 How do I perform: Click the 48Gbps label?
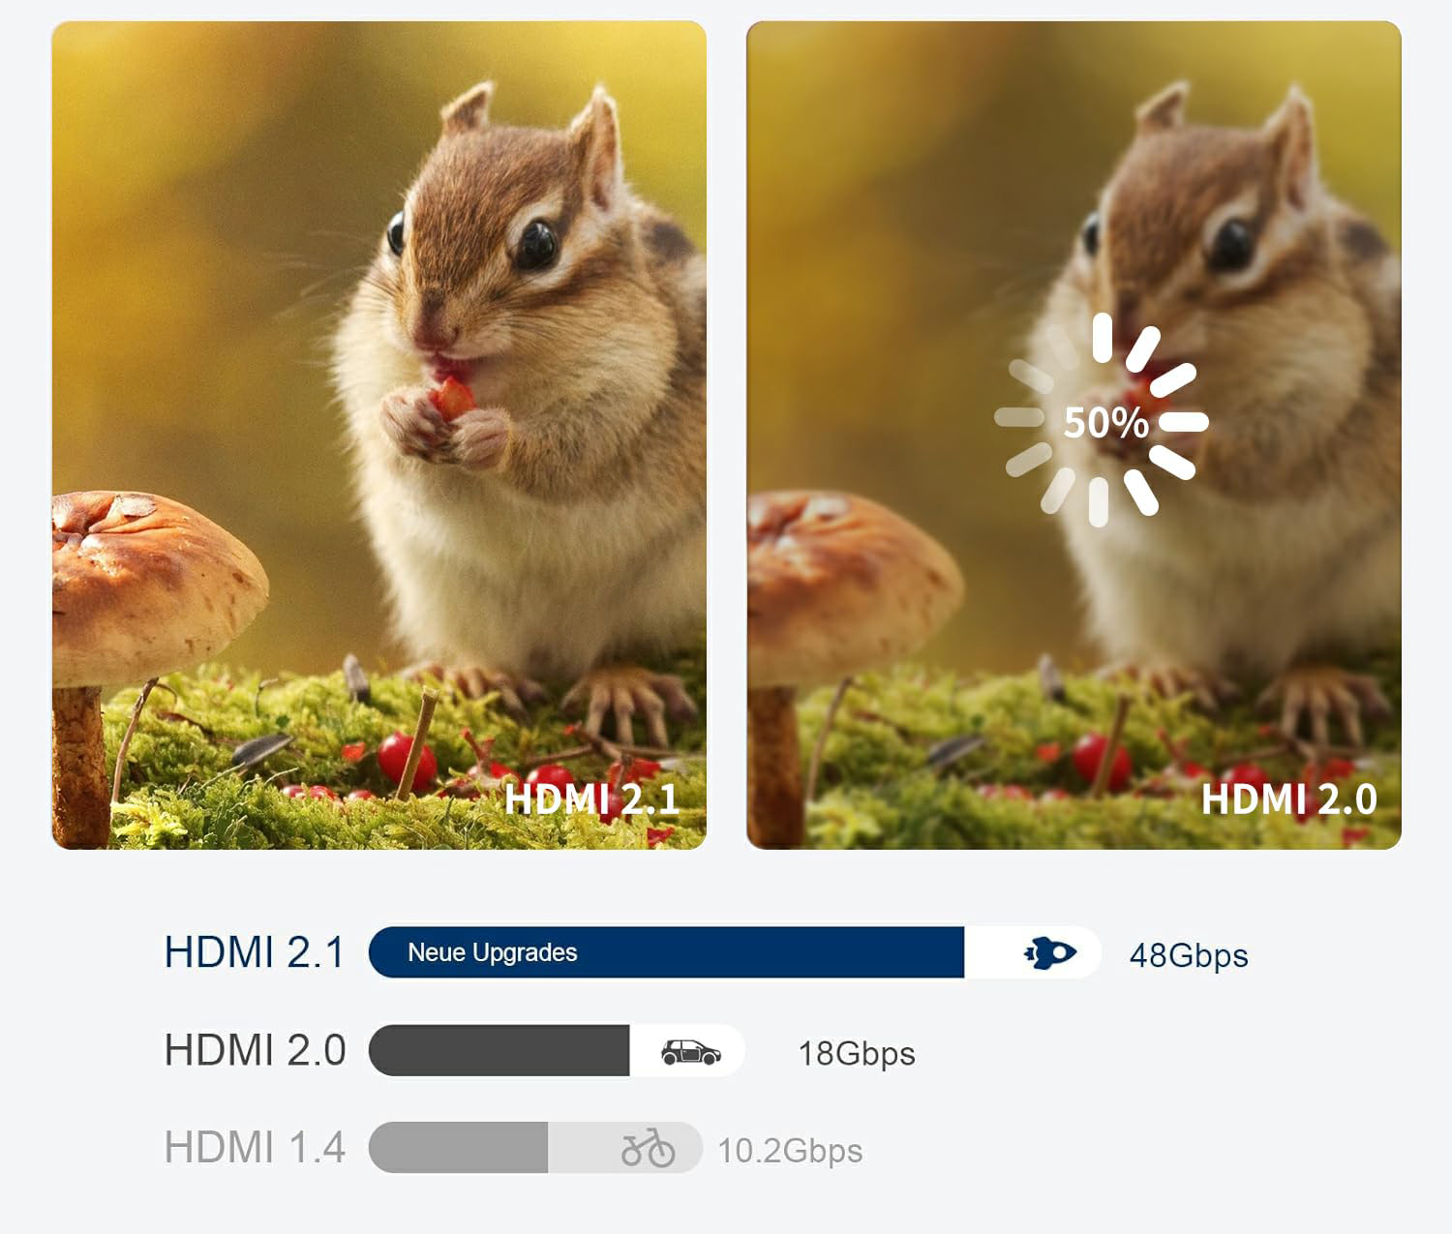(x=1189, y=956)
